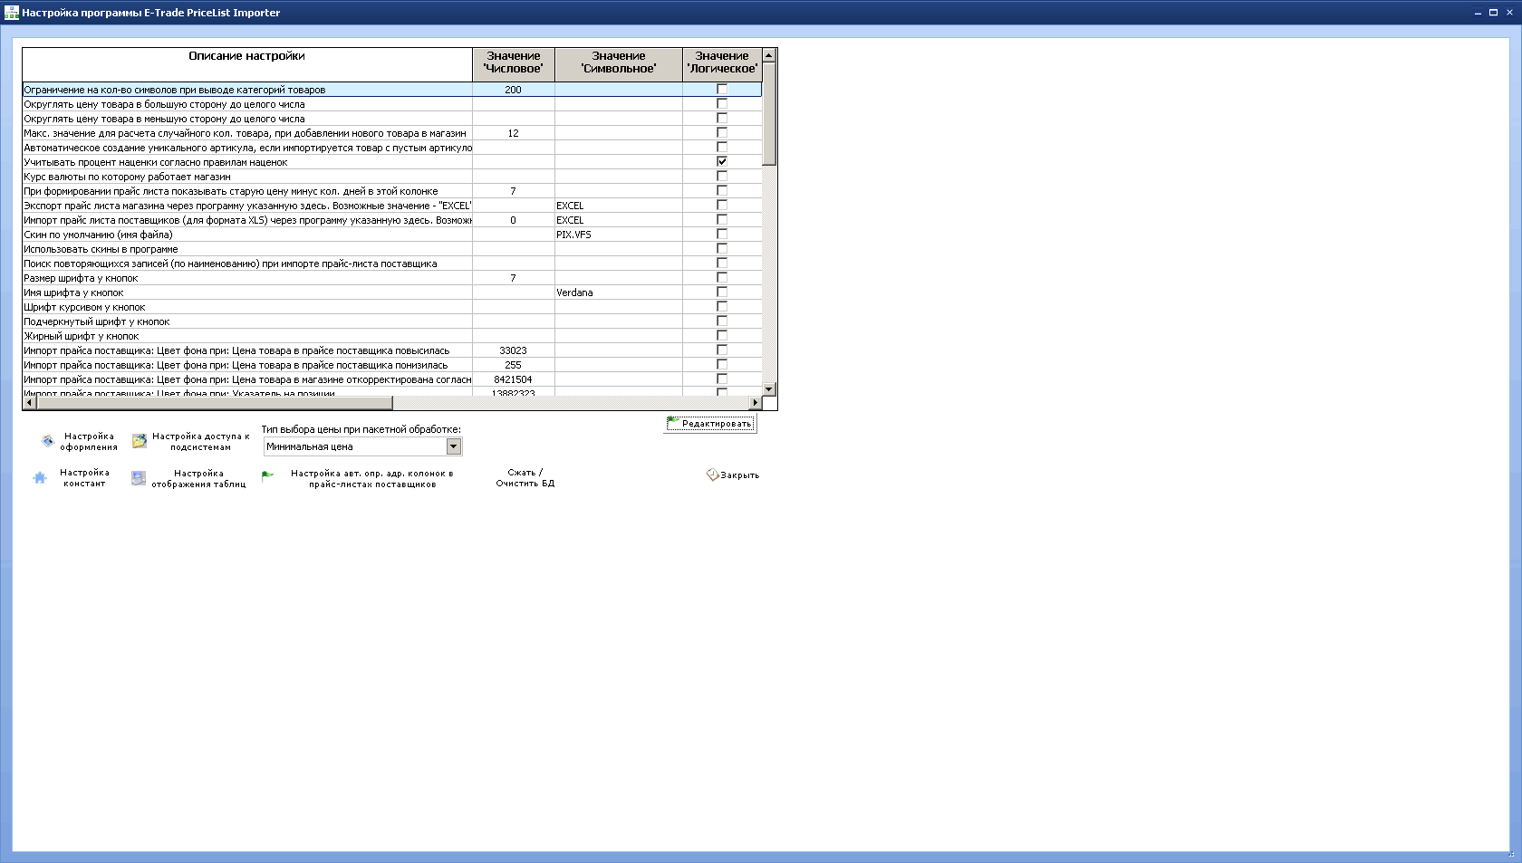This screenshot has width=1522, height=863.
Task: Click the 'Настройка оформления' icon
Action: pos(48,441)
